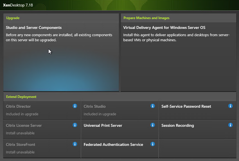This screenshot has width=239, height=161.
Task: Select the Citrix Director tile
Action: [42, 110]
